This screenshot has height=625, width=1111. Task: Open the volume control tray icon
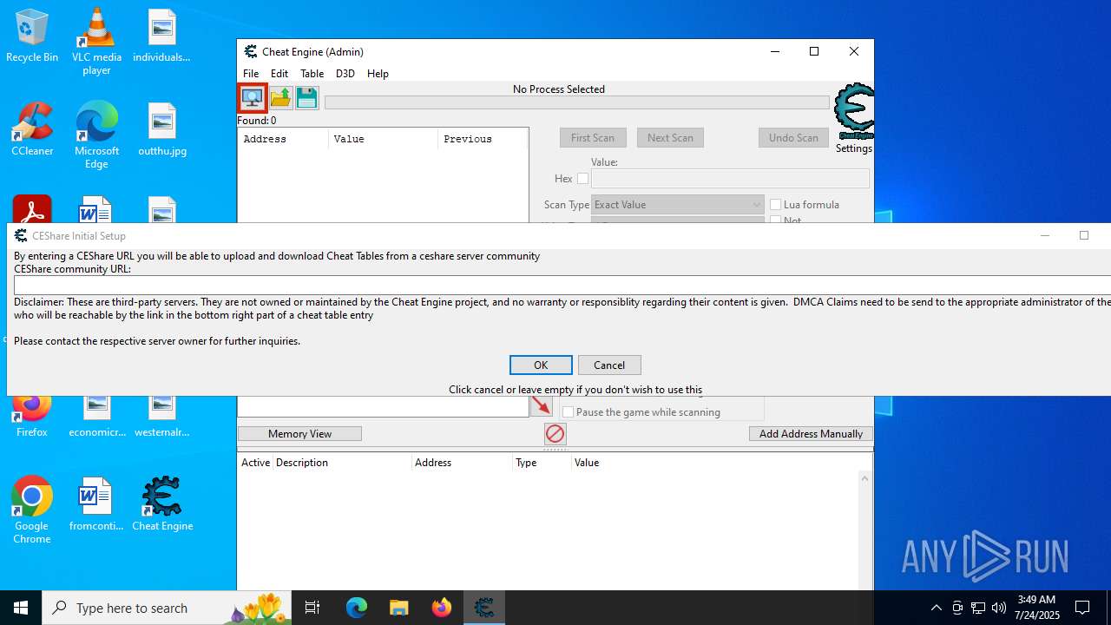999,608
